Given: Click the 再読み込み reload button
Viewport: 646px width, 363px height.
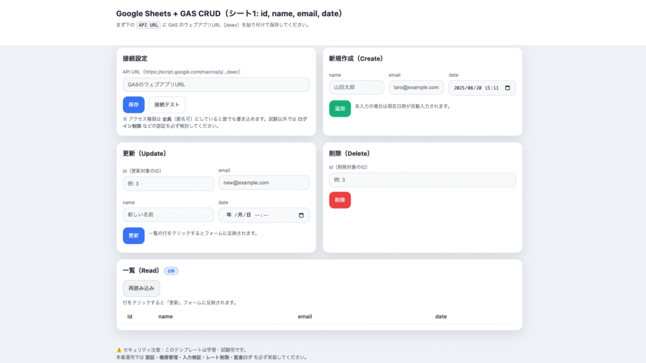Looking at the screenshot, I should tap(141, 288).
